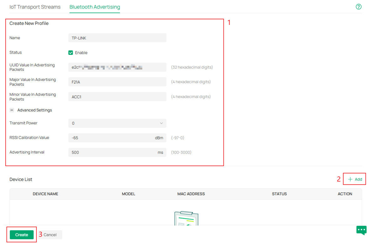Click the RSSI Calibration Value field

pyautogui.click(x=117, y=138)
